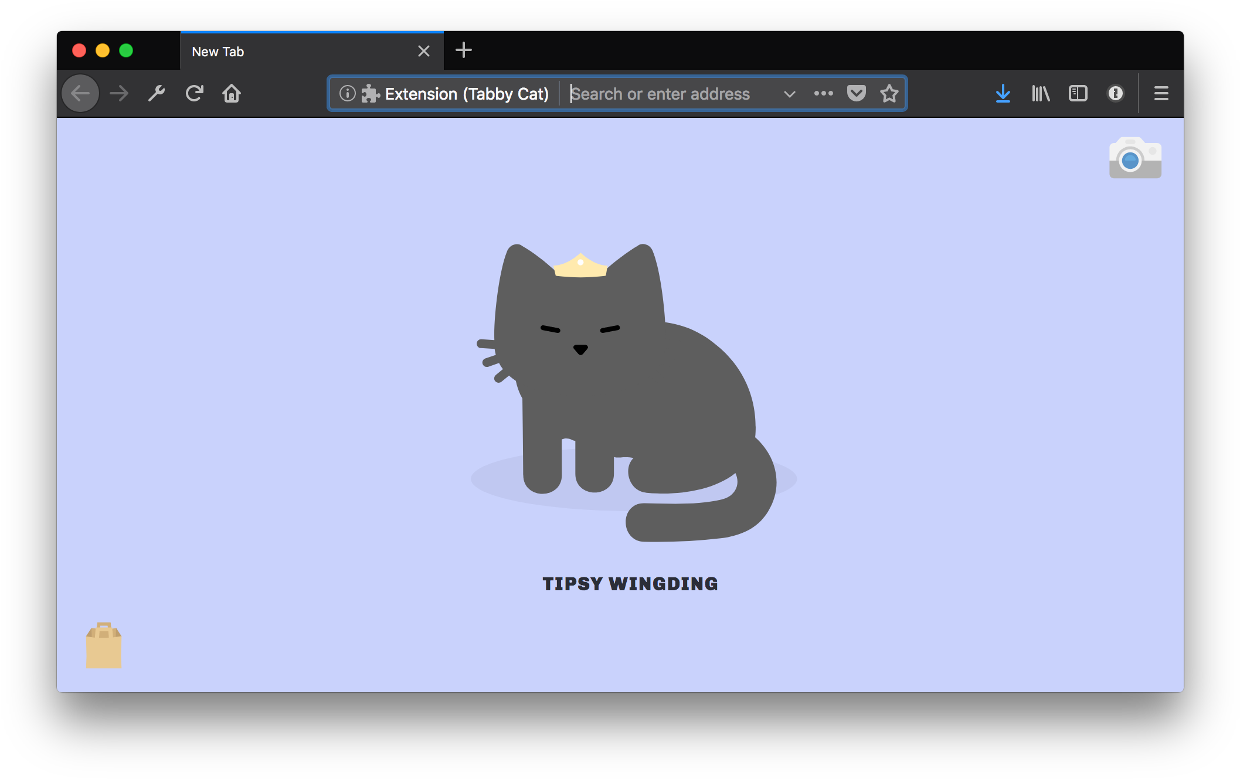The image size is (1240, 779).
Task: Click the cat name TIPSY WINGDING
Action: point(630,584)
